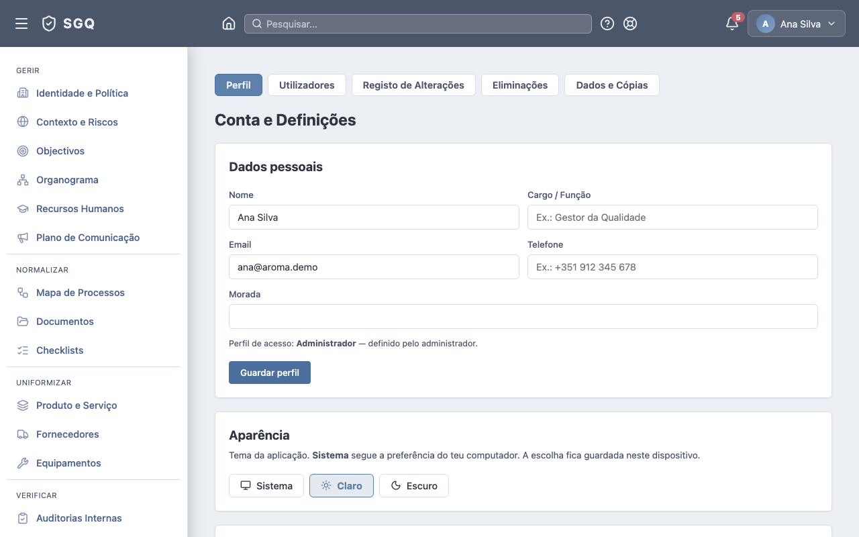Click Produto e Serviço layers icon

coord(23,405)
